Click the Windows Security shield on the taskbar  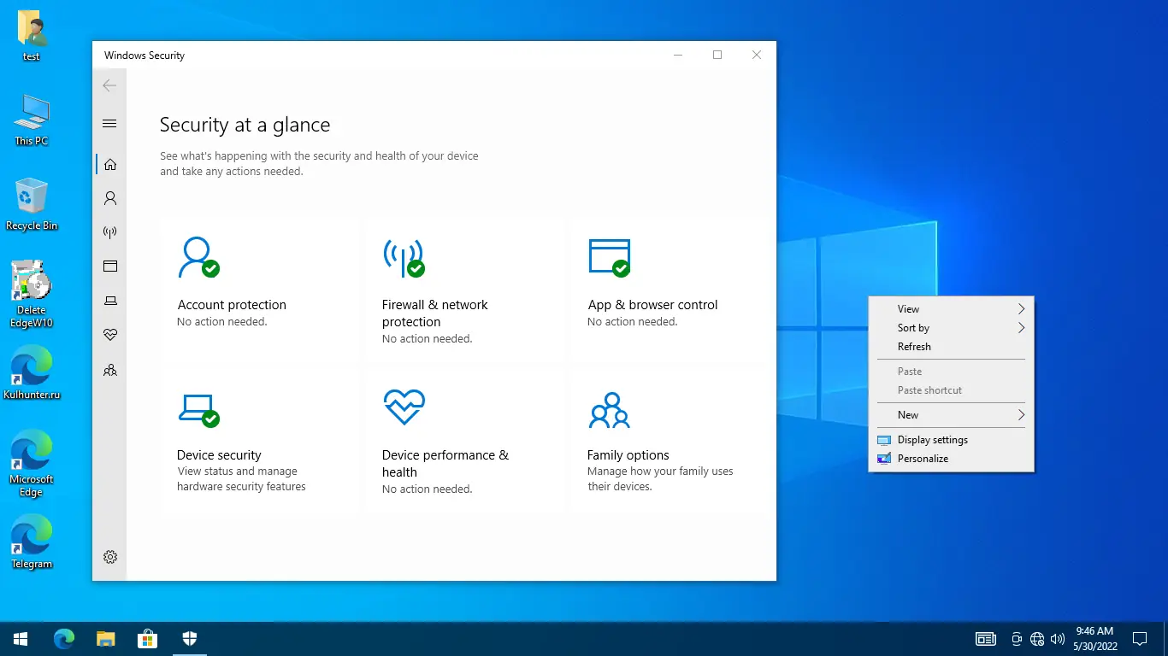click(190, 638)
